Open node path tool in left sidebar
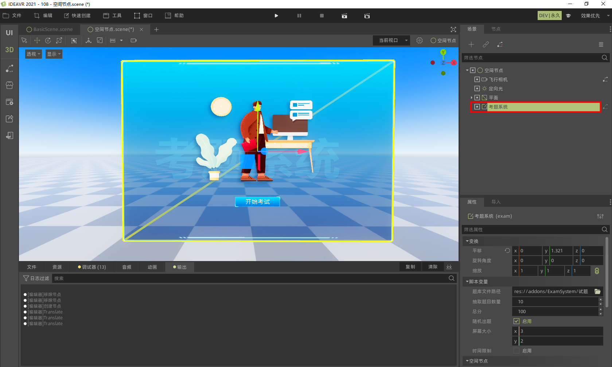This screenshot has width=612, height=367. [x=9, y=68]
